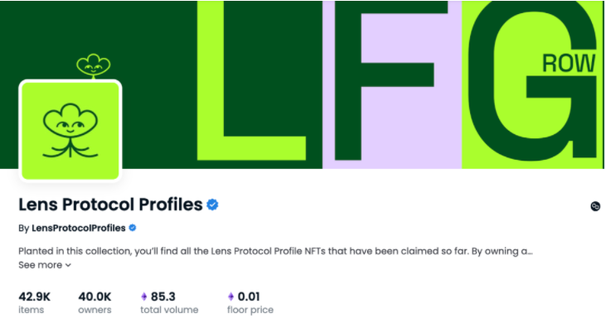
Task: Expand the description with See more
Action: (x=45, y=265)
